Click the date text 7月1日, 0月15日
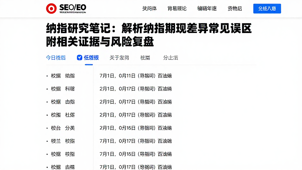This screenshot has height=170, width=302. point(117,154)
